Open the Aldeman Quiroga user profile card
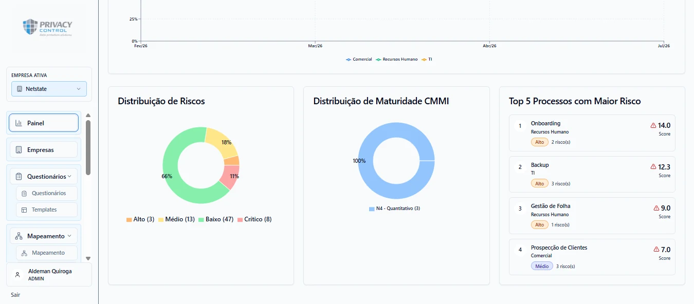 (x=49, y=275)
